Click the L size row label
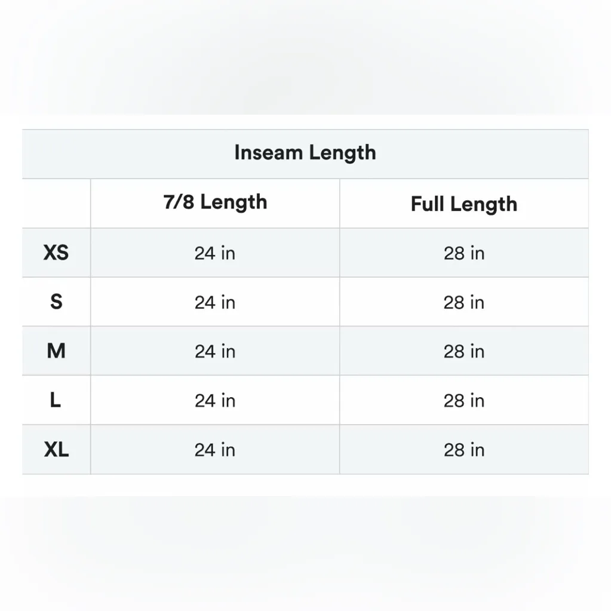Screen dimensions: 611x611 [56, 400]
